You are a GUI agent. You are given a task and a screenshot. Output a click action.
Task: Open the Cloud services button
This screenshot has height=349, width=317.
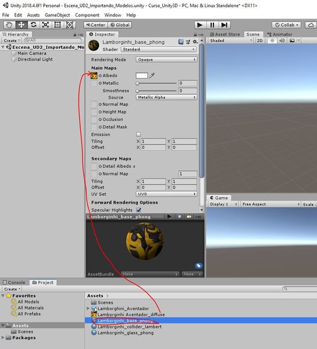pyautogui.click(x=311, y=25)
